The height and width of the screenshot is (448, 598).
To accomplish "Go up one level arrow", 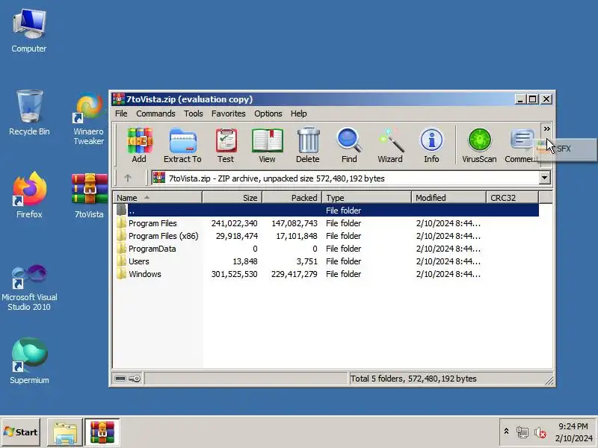I will (128, 178).
